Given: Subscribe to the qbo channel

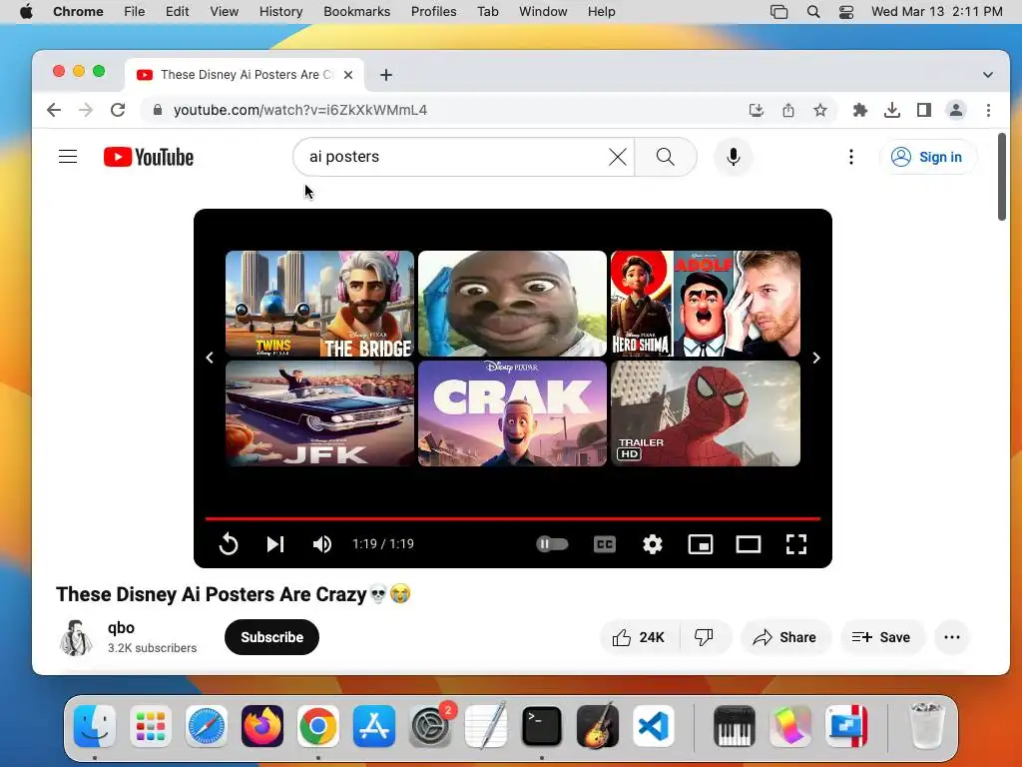Looking at the screenshot, I should pos(271,637).
